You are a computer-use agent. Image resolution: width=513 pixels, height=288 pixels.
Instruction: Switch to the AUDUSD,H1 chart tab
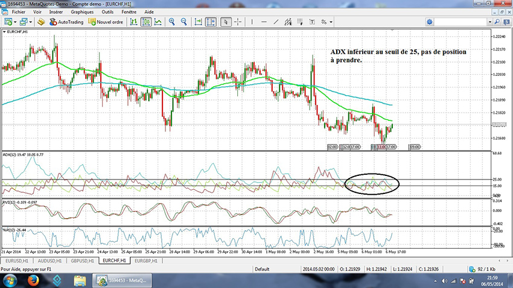49,261
